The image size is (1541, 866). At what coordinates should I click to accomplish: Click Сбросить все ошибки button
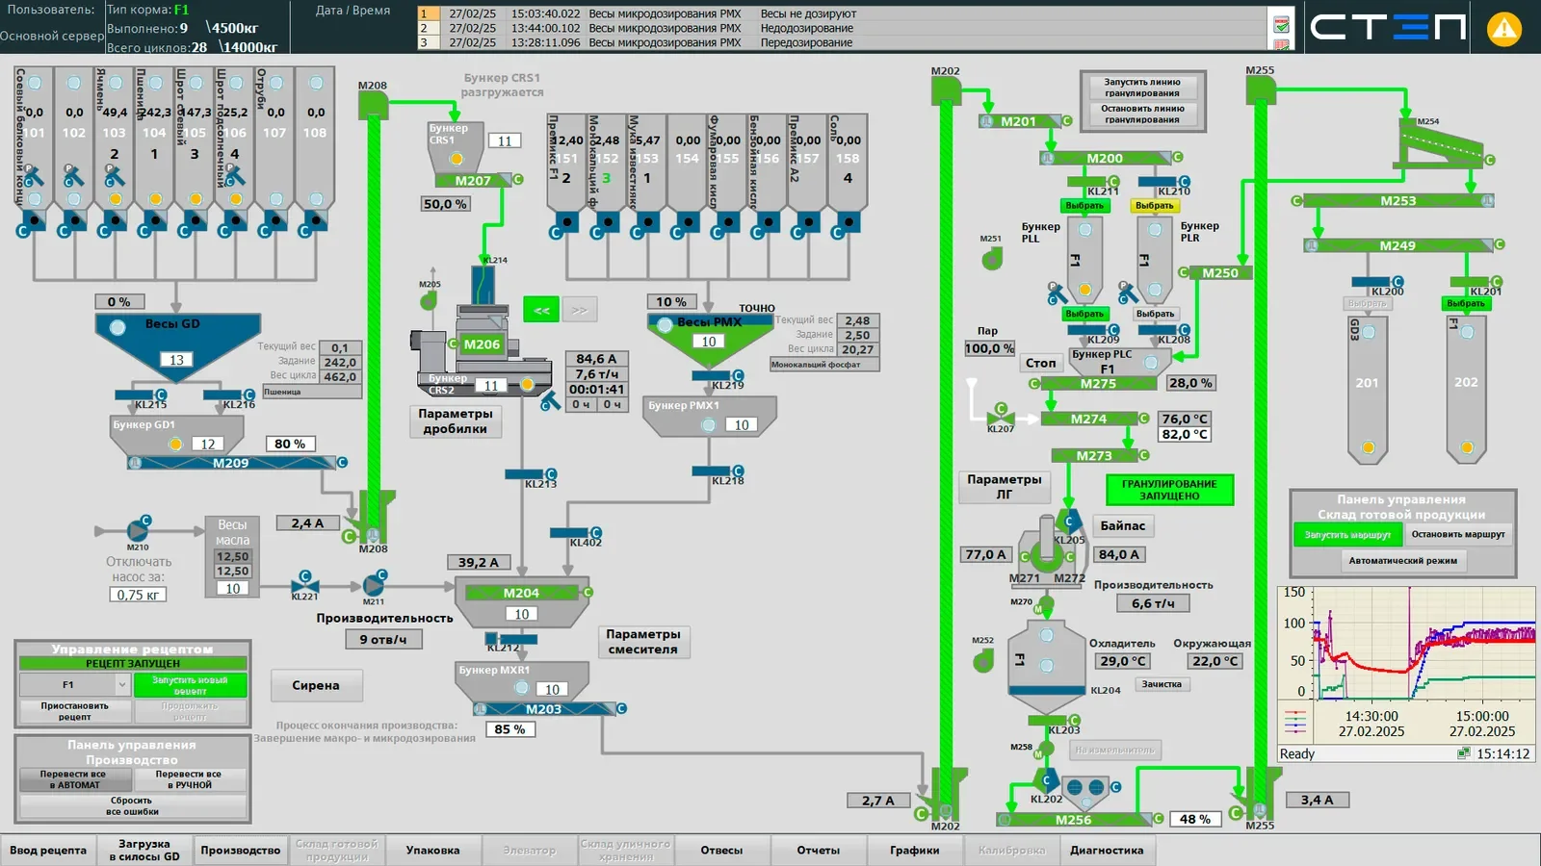point(132,806)
